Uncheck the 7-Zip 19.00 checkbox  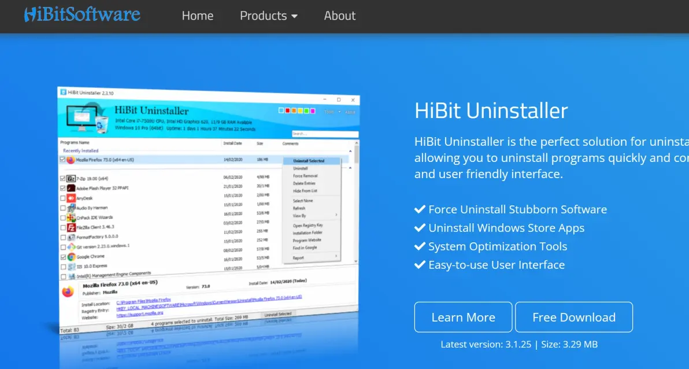pyautogui.click(x=62, y=179)
